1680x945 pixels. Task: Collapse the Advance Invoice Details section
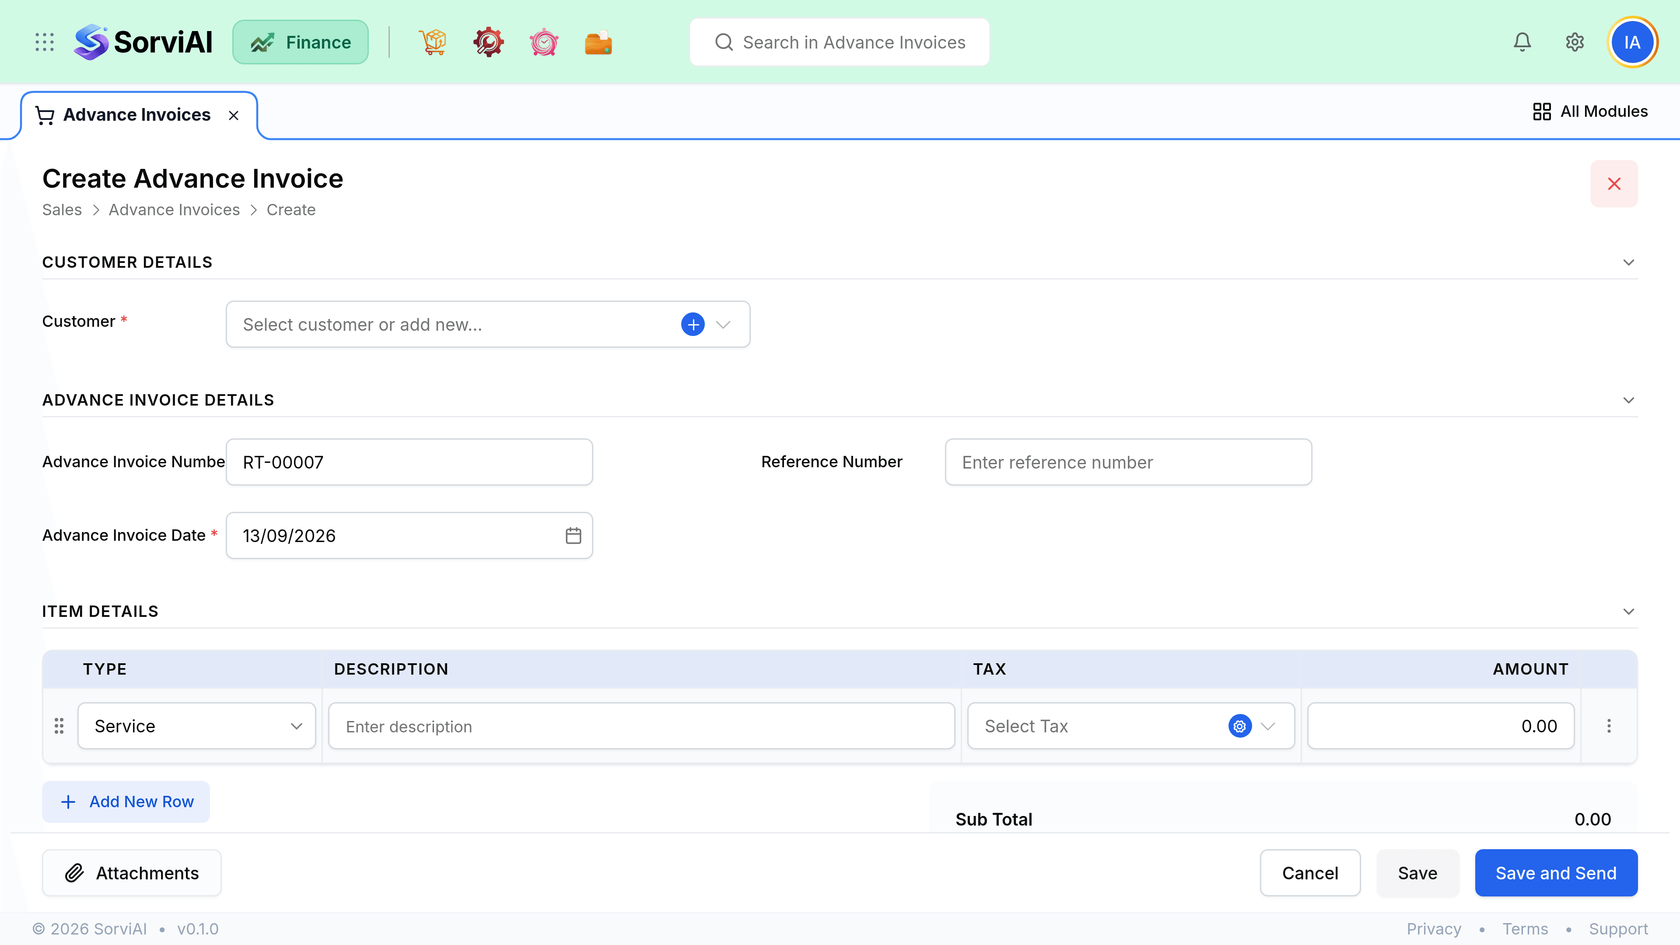[x=1628, y=400]
